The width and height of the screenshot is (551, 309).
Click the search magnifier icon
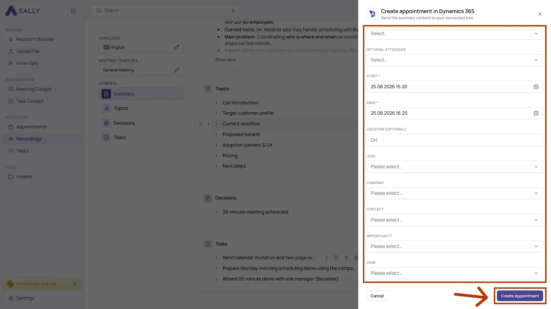point(99,11)
